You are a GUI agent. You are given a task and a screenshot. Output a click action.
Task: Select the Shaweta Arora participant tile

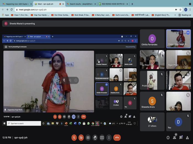tap(152, 101)
